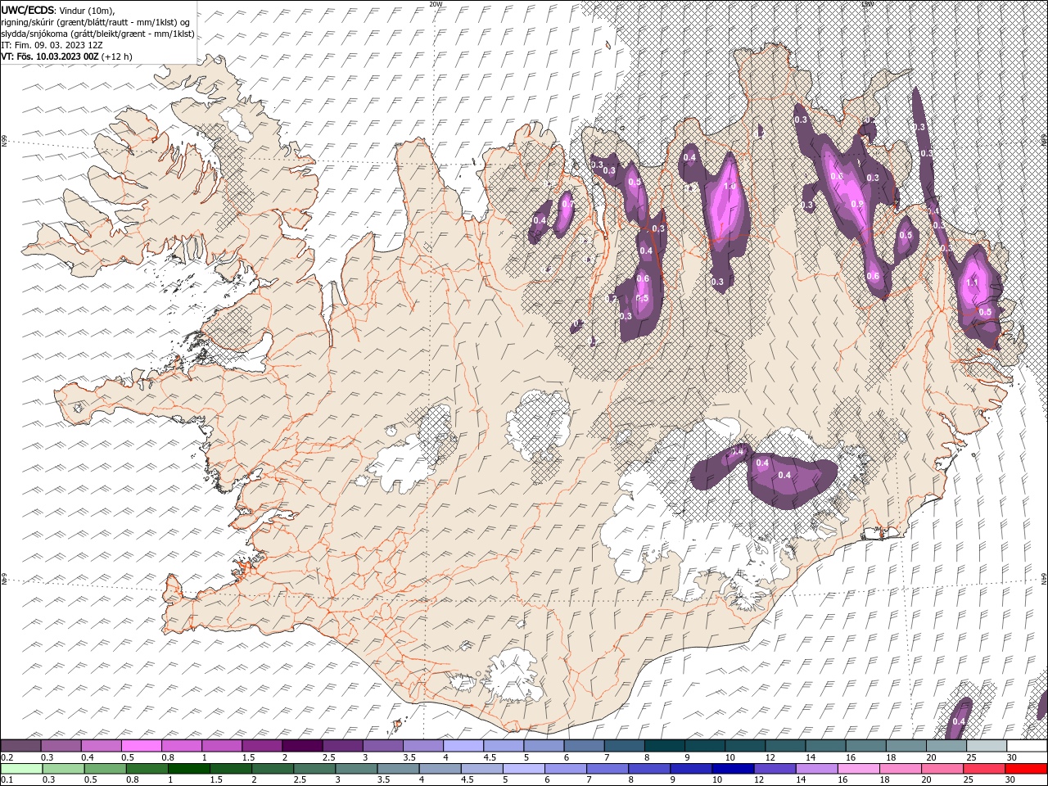Click the '1.0' snowfall label on the map
This screenshot has height=786, width=1048.
(x=730, y=187)
